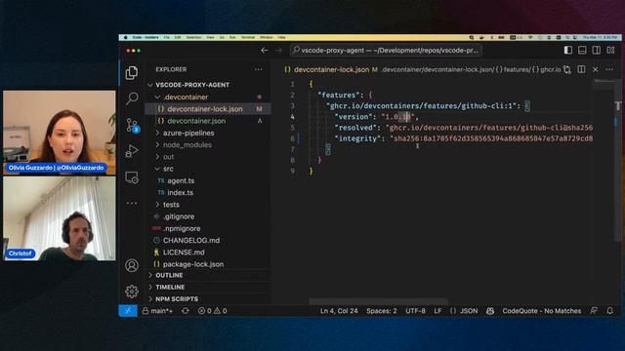This screenshot has height=351, width=625.
Task: Open the File menu in the macOS menu bar
Action: point(167,37)
